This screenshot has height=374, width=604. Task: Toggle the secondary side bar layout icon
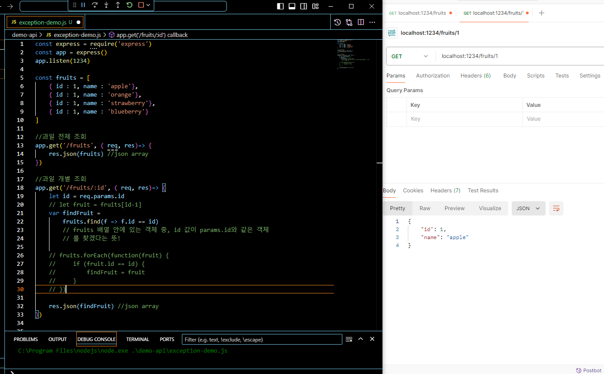(304, 6)
